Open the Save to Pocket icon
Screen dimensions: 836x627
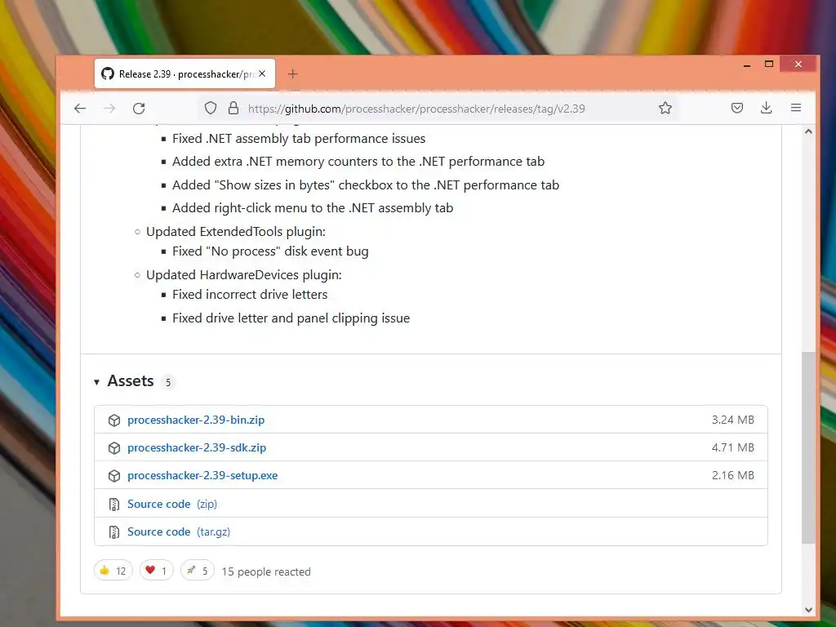coord(737,109)
